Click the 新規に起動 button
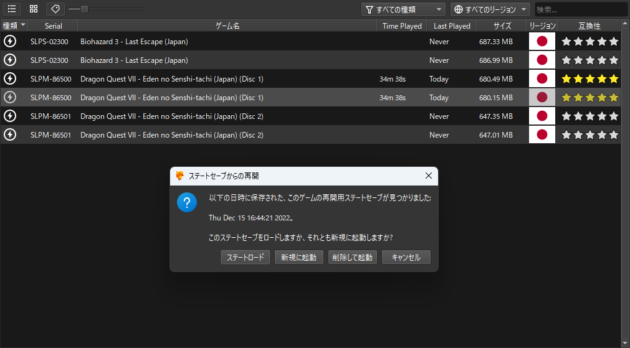 pyautogui.click(x=298, y=257)
